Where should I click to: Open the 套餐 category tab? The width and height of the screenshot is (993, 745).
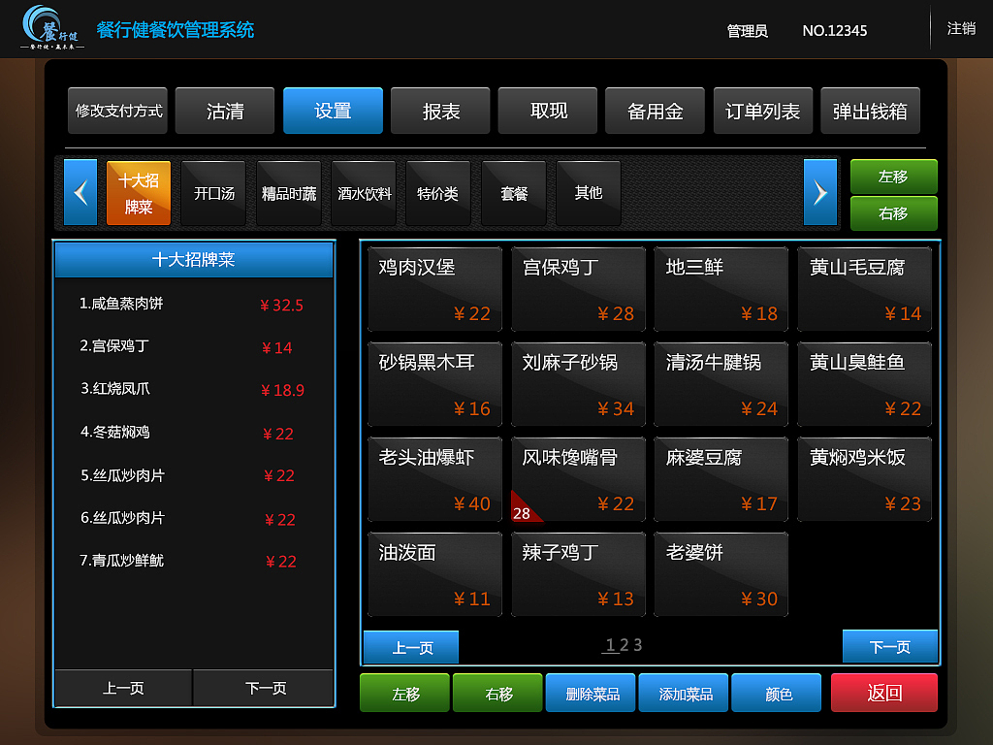pyautogui.click(x=514, y=192)
